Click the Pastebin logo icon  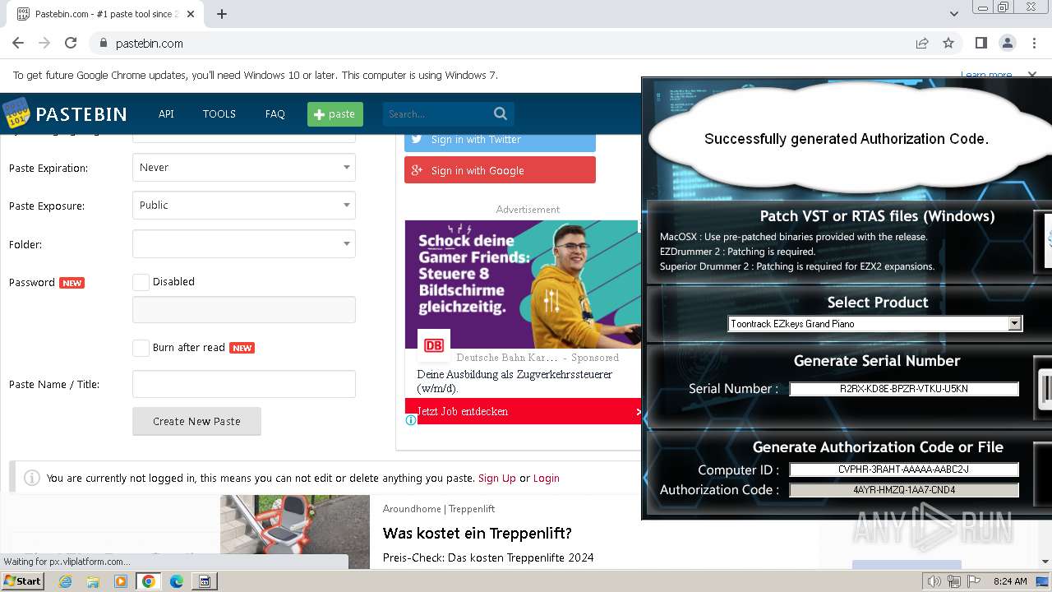pyautogui.click(x=16, y=113)
